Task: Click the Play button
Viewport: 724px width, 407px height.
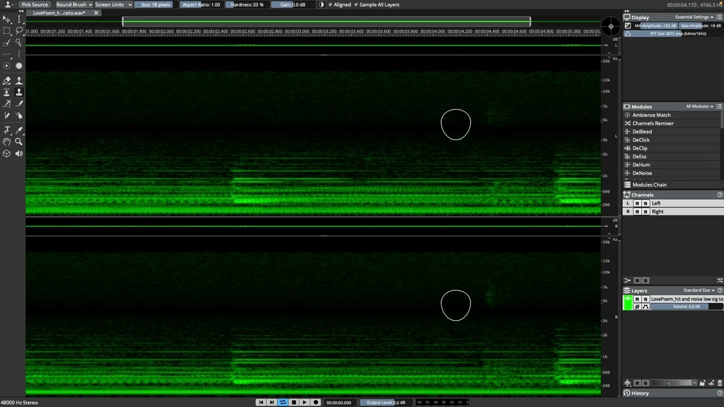Action: [x=305, y=402]
